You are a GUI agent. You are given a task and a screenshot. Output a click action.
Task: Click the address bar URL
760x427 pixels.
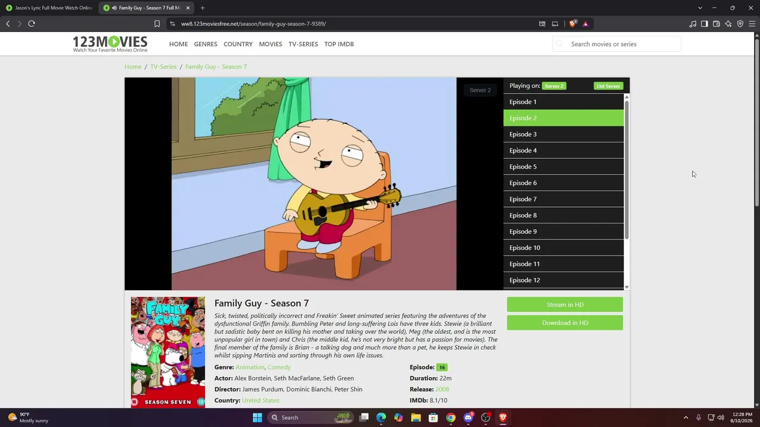tap(254, 24)
